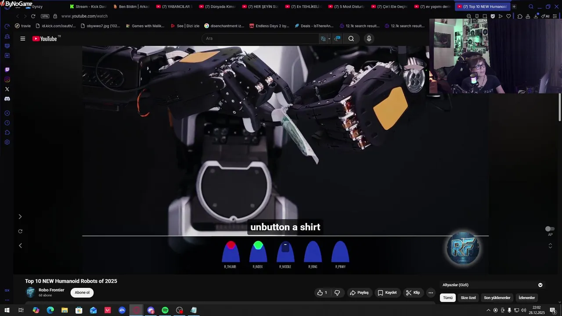Switch to the HER ŞEYİN tab
This screenshot has height=316, width=562.
[x=260, y=7]
